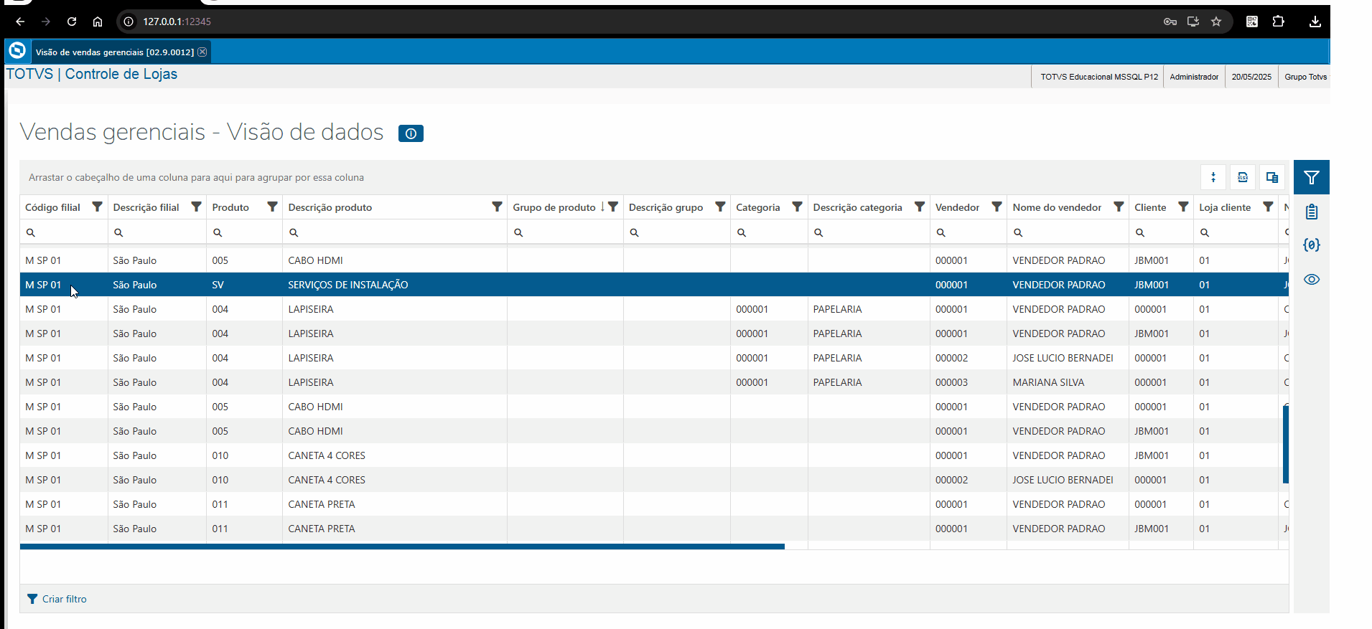Open the blue filter side panel
The height and width of the screenshot is (629, 1372).
pos(1312,177)
